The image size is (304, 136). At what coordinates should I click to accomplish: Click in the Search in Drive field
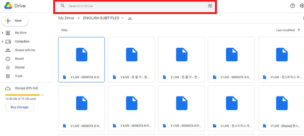(x=134, y=6)
